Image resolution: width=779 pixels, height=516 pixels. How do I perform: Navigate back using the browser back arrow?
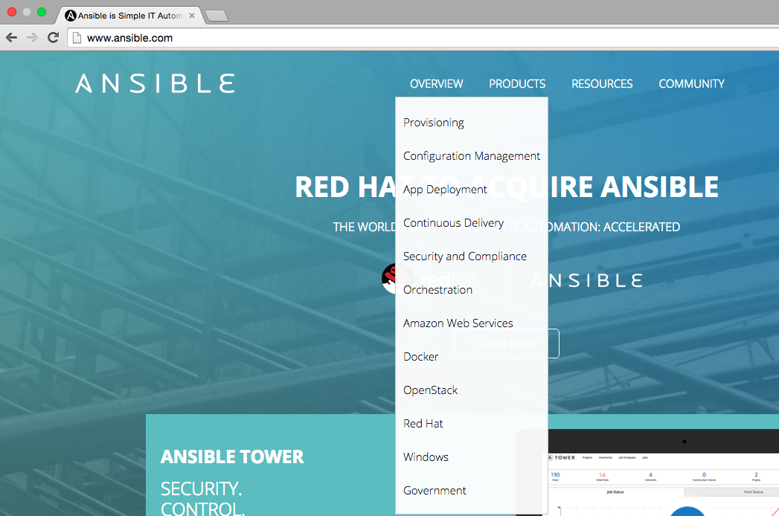tap(11, 37)
